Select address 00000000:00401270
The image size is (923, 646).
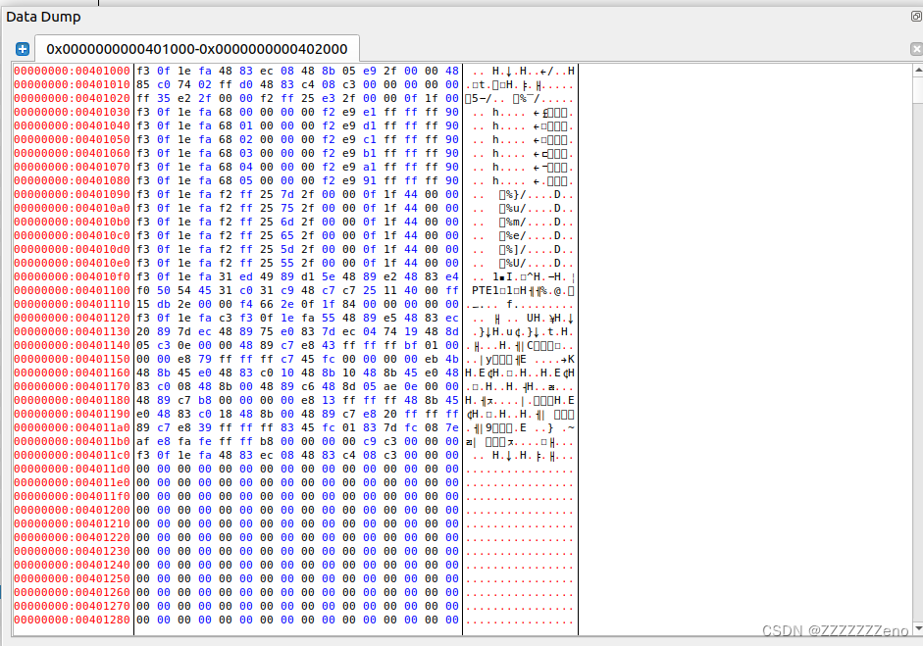(72, 606)
